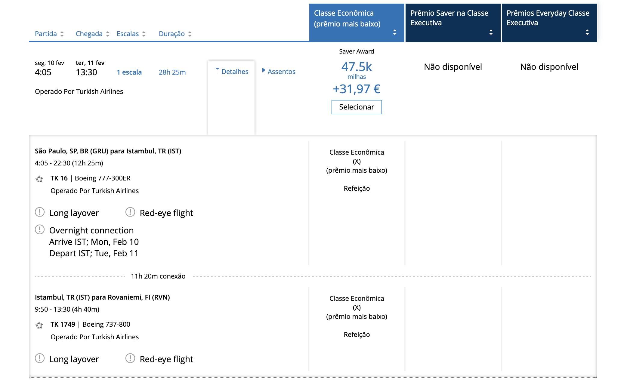Click sort arrows icon in Prêmio Saver header
The width and height of the screenshot is (624, 382).
pos(491,32)
